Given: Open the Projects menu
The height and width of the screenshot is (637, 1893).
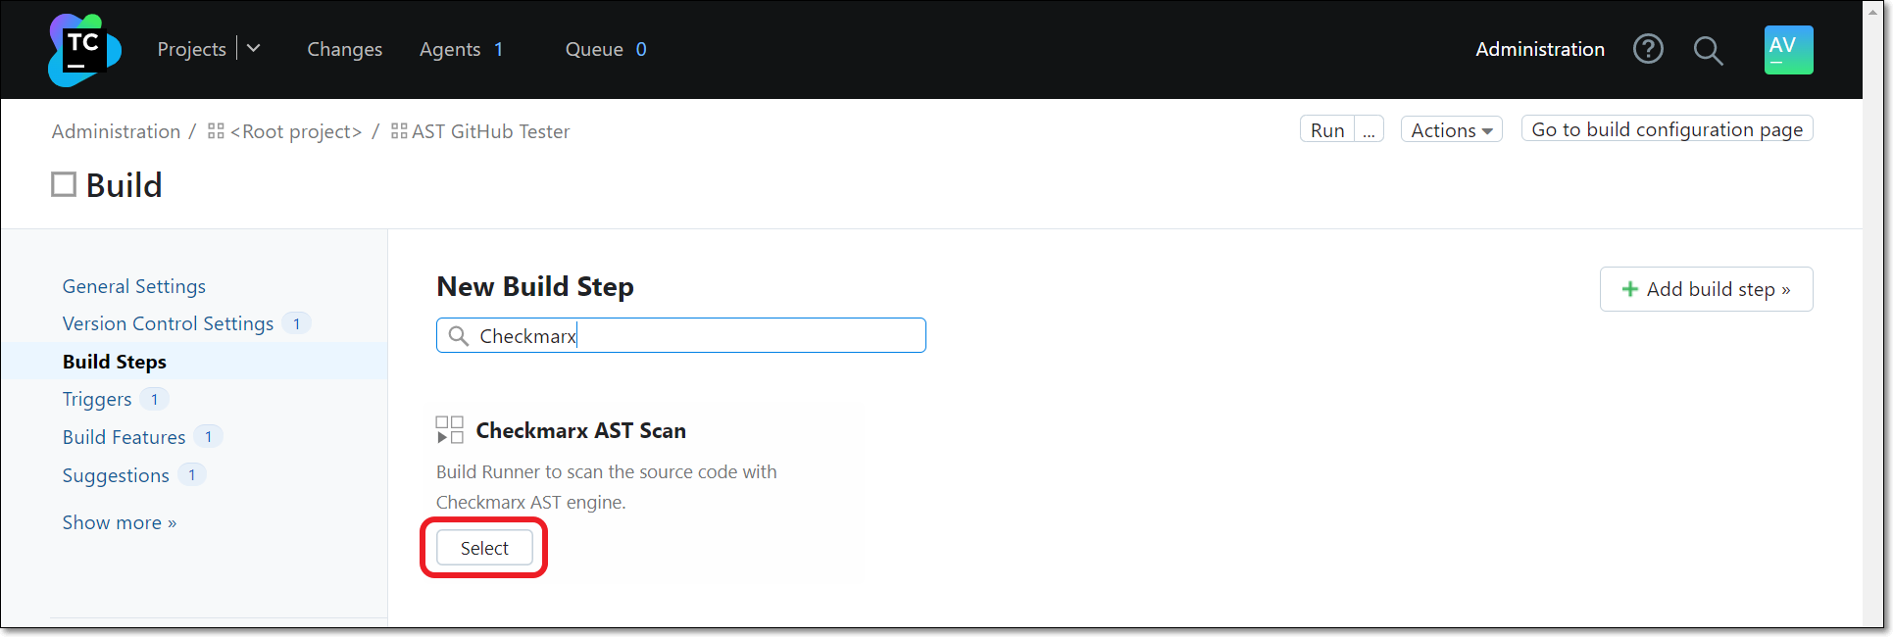Looking at the screenshot, I should click(x=192, y=49).
